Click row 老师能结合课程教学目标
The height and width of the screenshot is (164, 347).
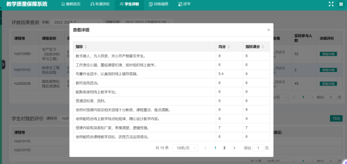(171, 137)
